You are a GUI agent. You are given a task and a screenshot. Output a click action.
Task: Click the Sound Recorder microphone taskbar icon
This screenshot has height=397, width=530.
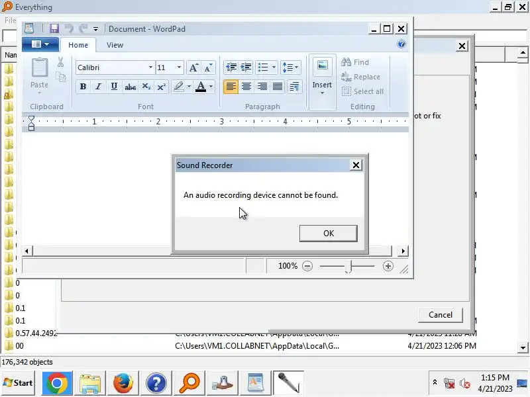(x=288, y=383)
